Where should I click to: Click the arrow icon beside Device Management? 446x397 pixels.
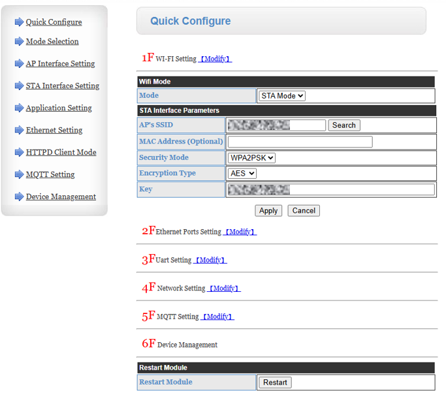pyautogui.click(x=19, y=197)
